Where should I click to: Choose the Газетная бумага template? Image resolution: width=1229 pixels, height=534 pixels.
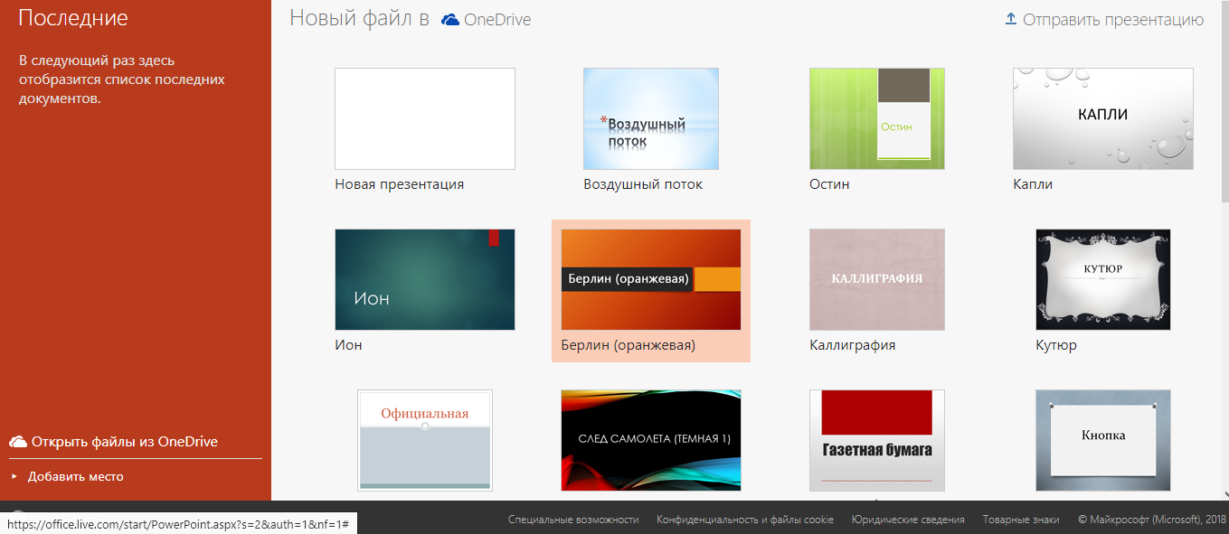click(876, 440)
